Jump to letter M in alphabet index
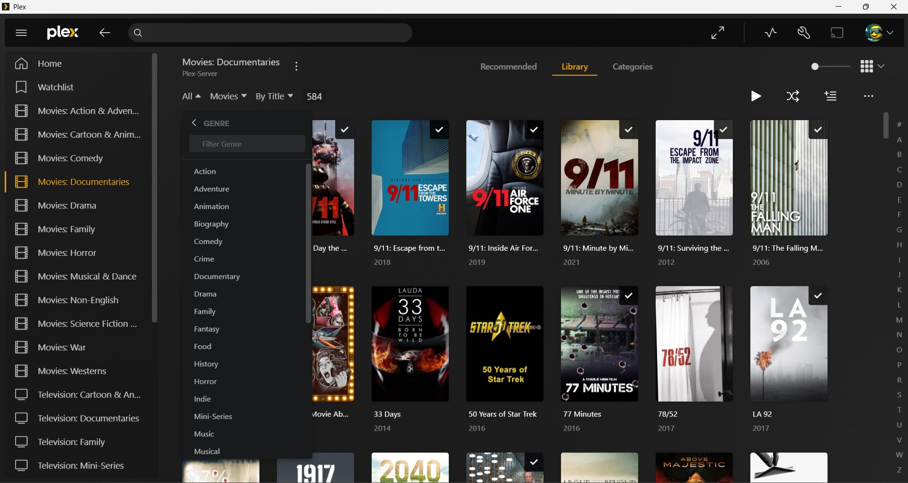The height and width of the screenshot is (483, 908). point(899,320)
